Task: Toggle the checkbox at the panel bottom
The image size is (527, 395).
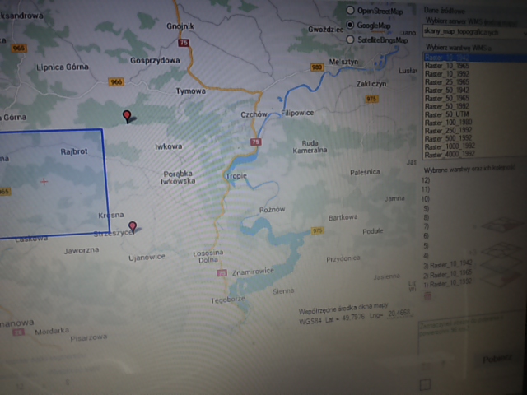Action: [426, 384]
